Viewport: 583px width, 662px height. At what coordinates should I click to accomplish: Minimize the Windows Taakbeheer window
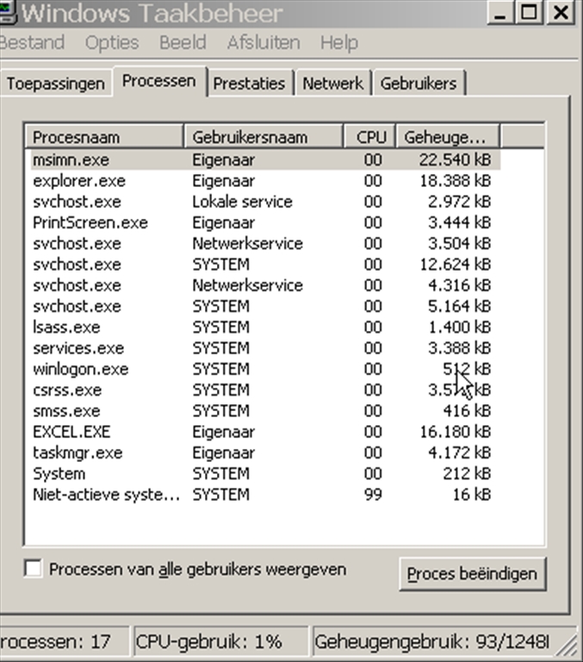click(x=500, y=12)
